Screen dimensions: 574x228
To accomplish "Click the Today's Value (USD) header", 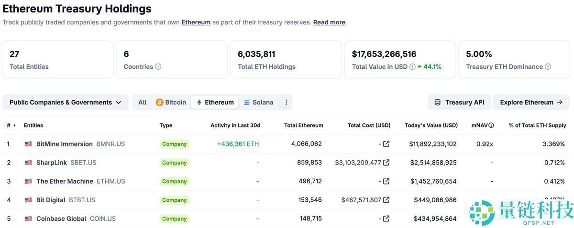I will pyautogui.click(x=431, y=125).
